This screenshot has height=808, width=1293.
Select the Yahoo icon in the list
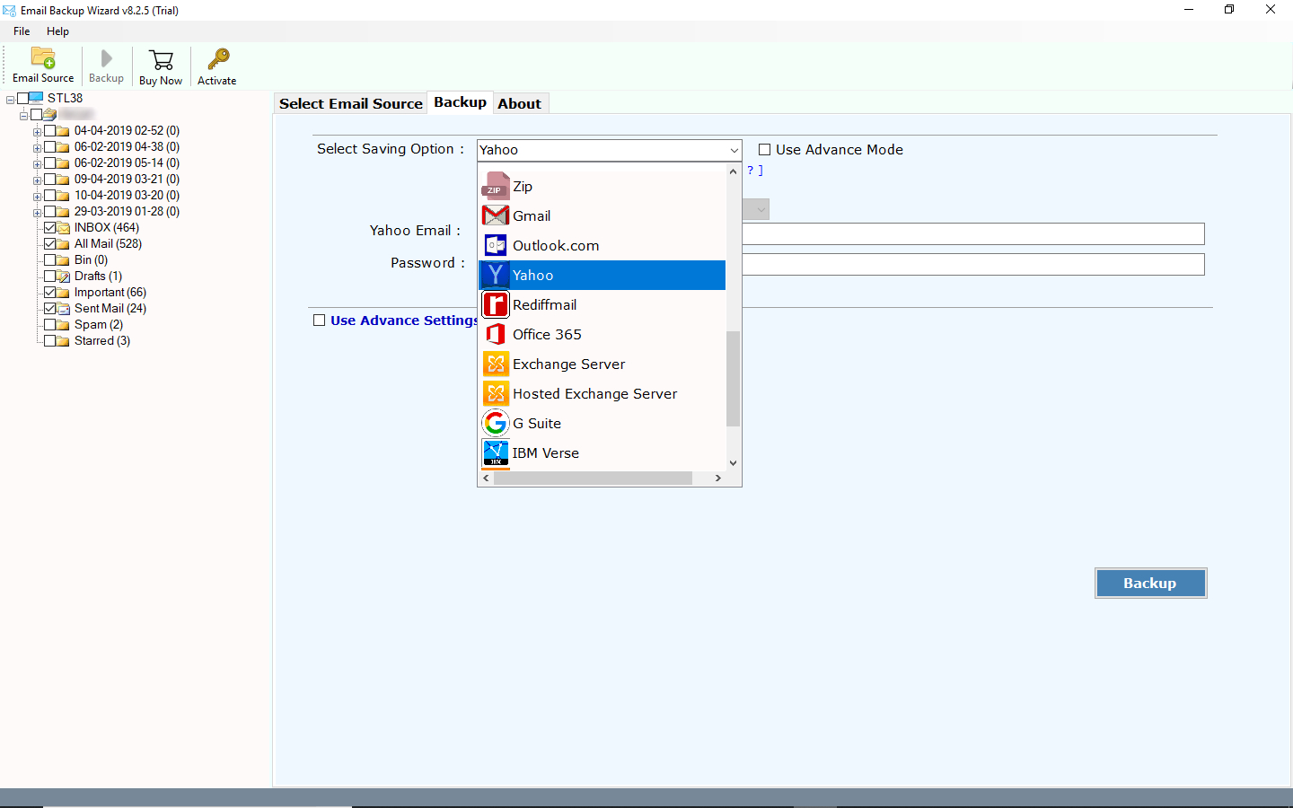pyautogui.click(x=496, y=275)
